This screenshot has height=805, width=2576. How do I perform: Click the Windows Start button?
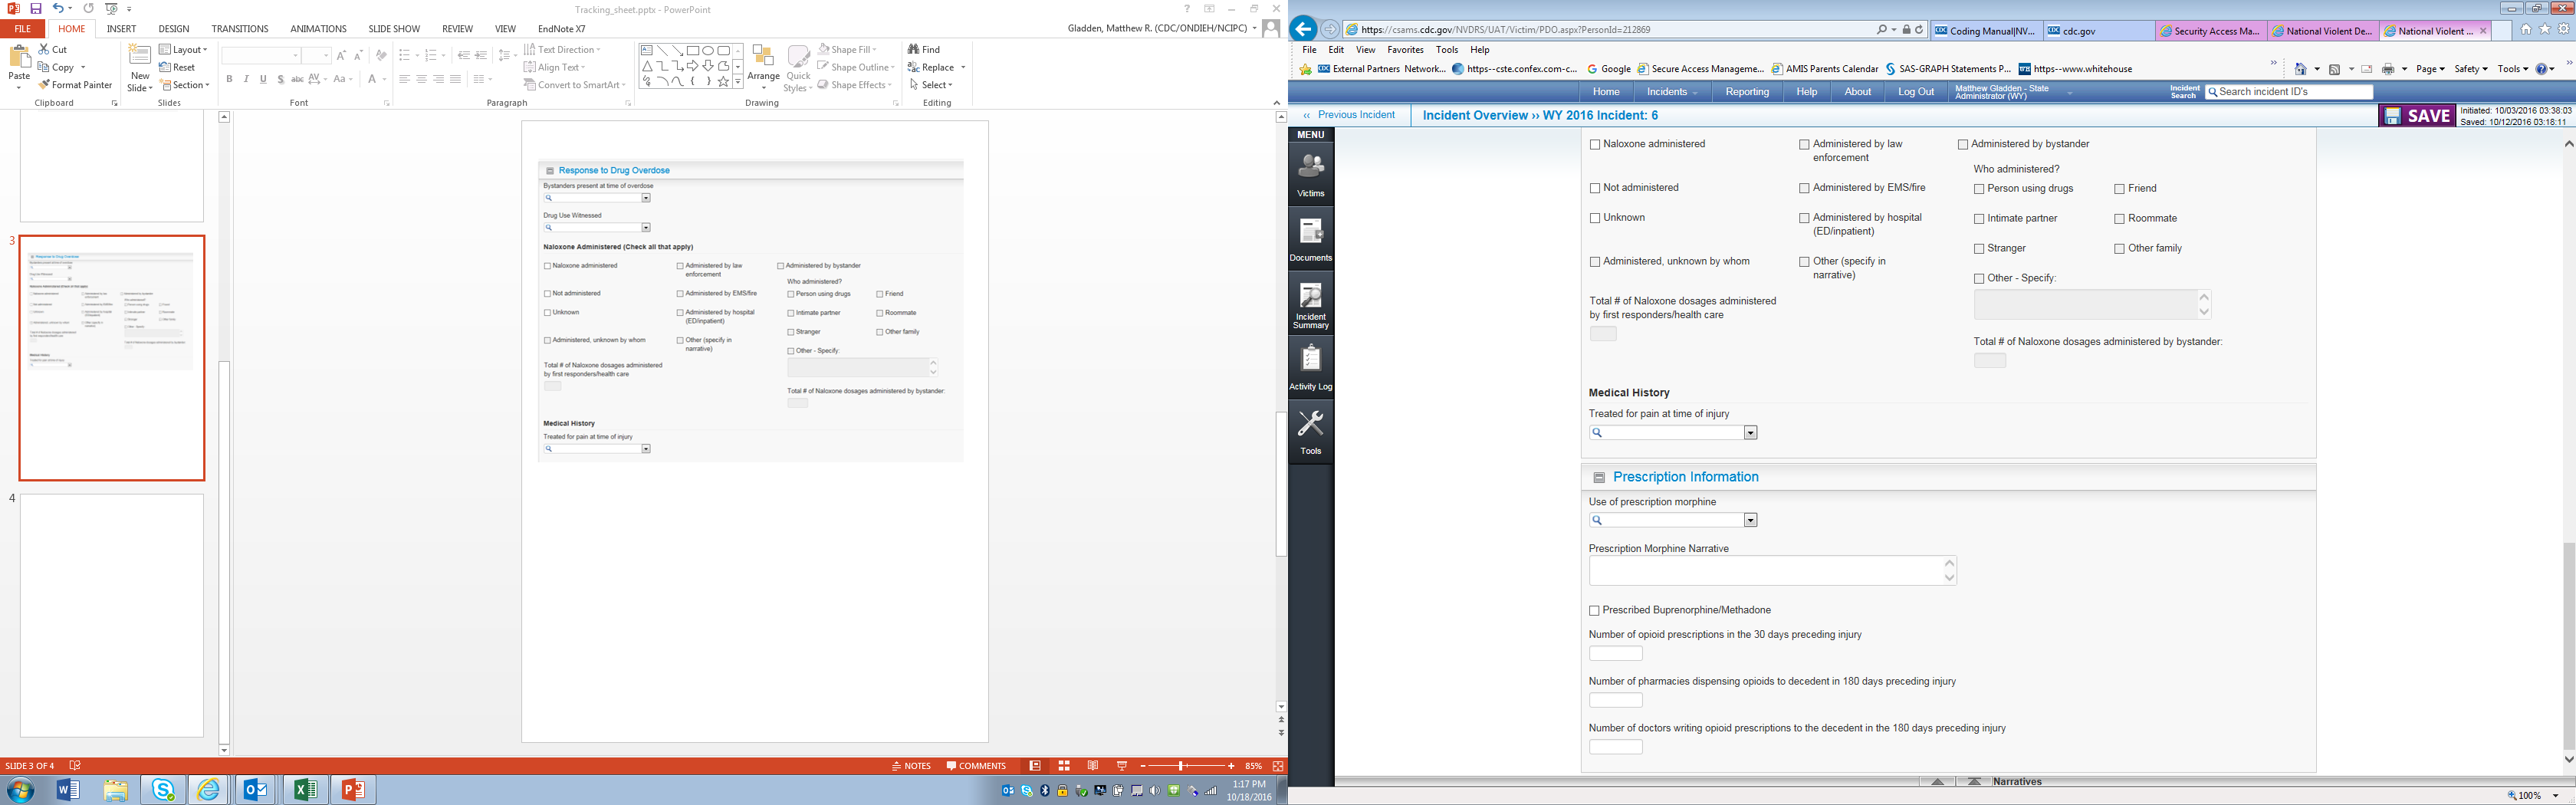tap(20, 790)
